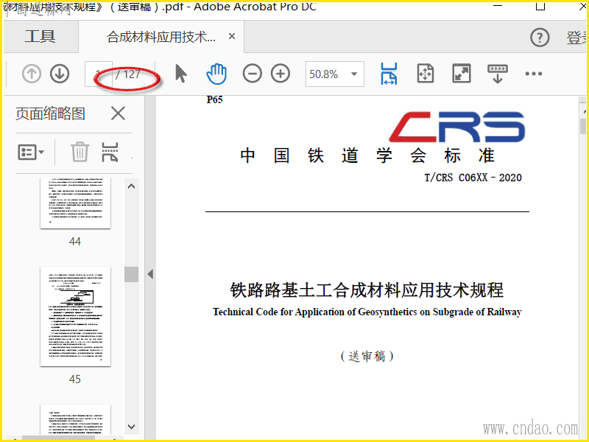Open the Help question mark menu
The width and height of the screenshot is (589, 442).
(x=540, y=38)
